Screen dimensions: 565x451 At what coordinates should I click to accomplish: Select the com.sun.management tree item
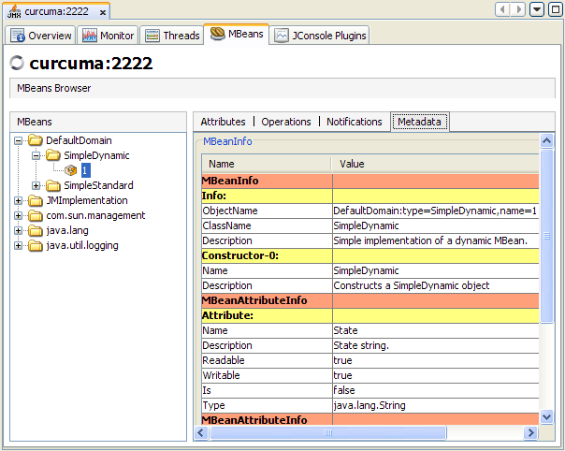(x=95, y=215)
